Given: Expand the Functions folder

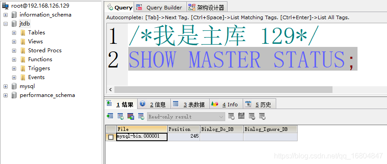Looking at the screenshot, I should click(x=14, y=60).
